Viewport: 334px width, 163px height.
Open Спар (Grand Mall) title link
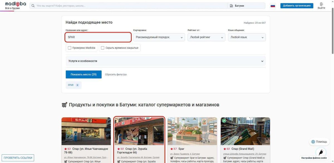[x=243, y=149]
